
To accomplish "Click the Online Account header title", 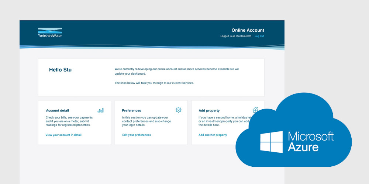I will (248, 30).
